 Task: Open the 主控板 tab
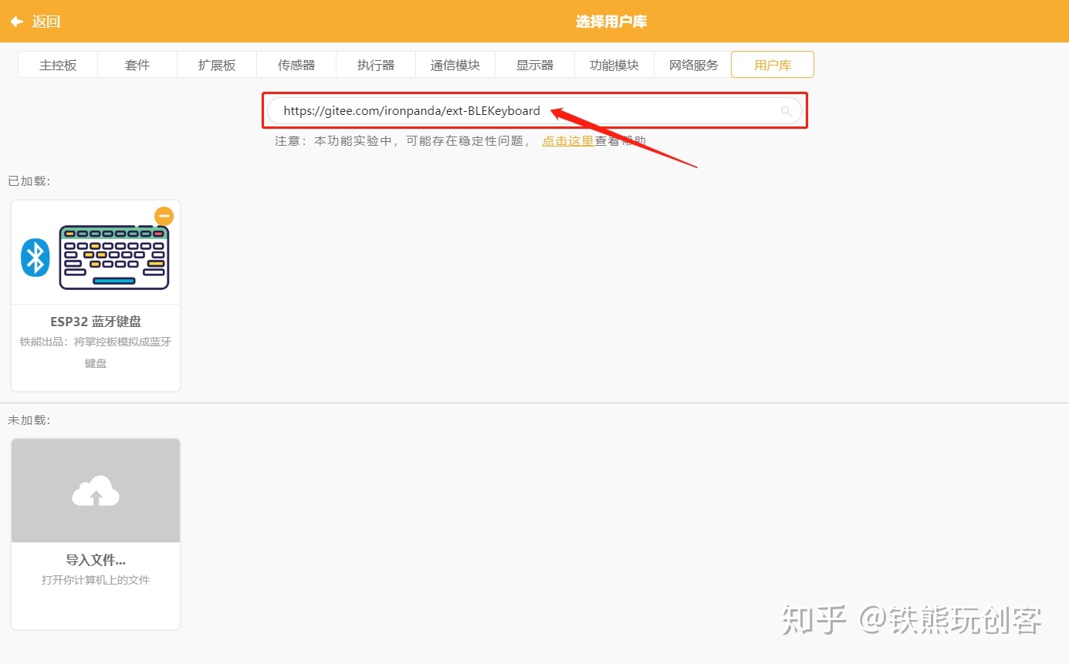(58, 65)
